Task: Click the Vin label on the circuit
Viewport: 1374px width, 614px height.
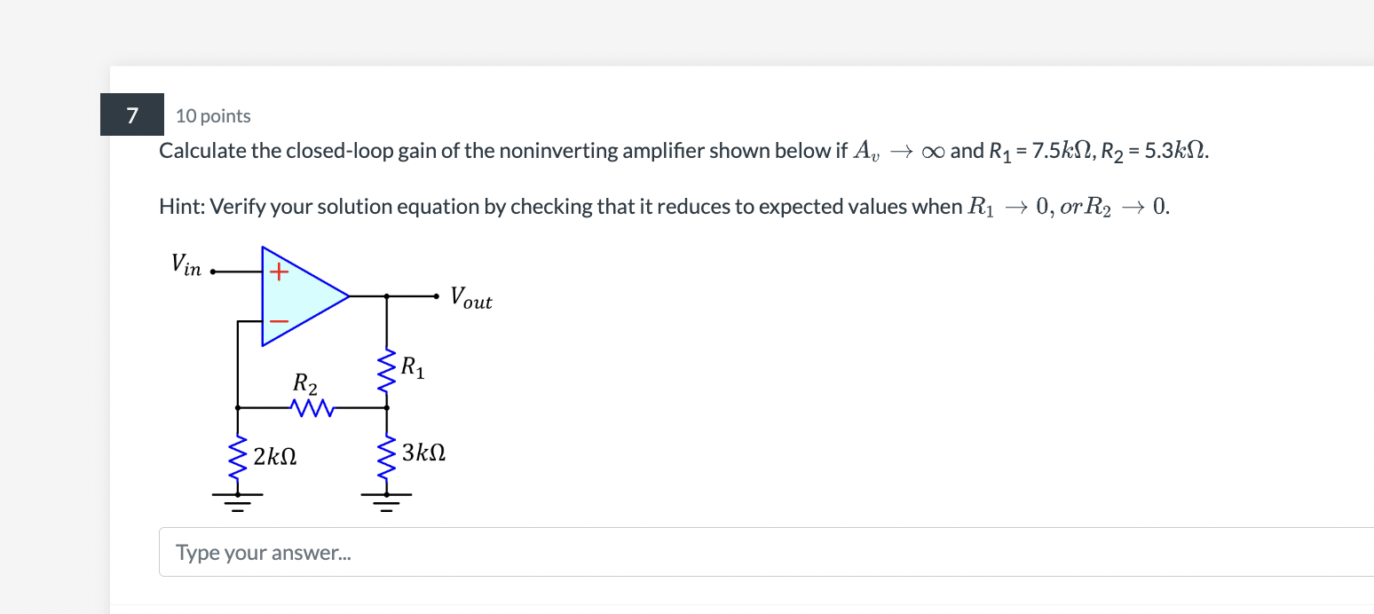Action: tap(186, 264)
